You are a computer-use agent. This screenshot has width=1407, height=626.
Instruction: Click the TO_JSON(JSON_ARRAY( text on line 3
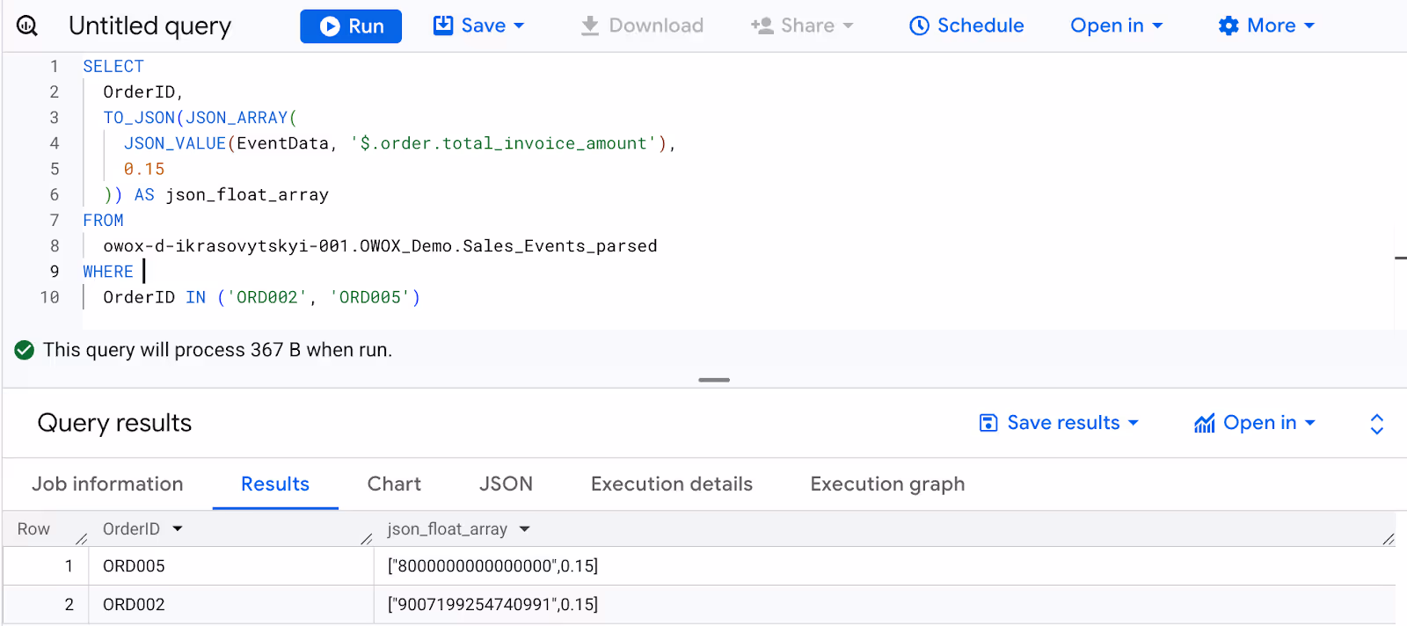click(200, 118)
